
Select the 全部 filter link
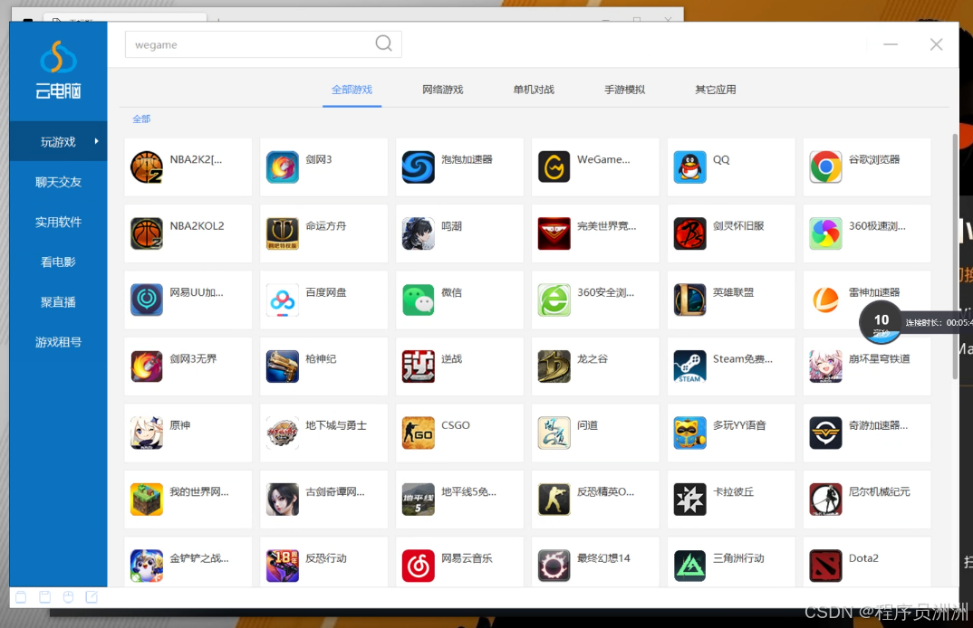[x=141, y=119]
